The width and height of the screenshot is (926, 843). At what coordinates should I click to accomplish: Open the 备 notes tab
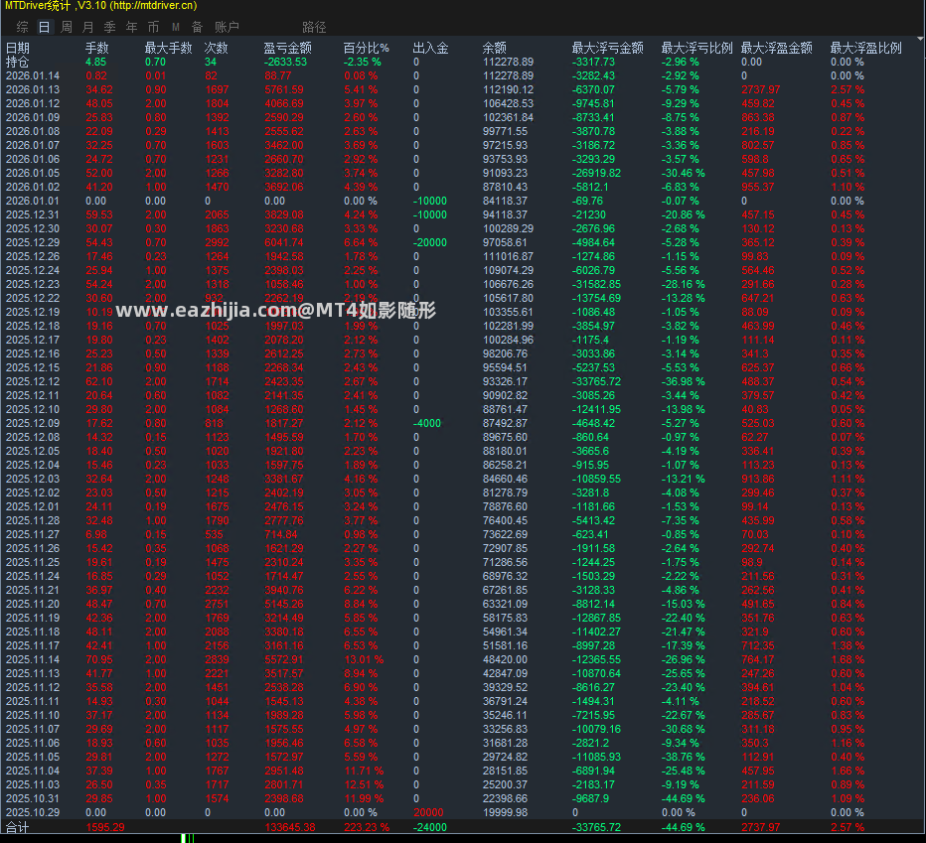pyautogui.click(x=198, y=27)
